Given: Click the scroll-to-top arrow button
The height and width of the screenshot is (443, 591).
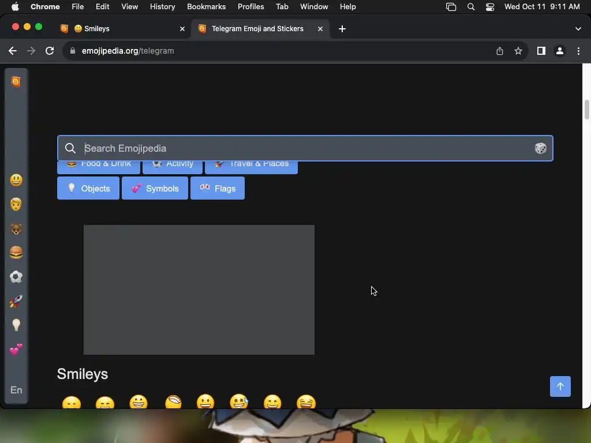Looking at the screenshot, I should tap(560, 386).
